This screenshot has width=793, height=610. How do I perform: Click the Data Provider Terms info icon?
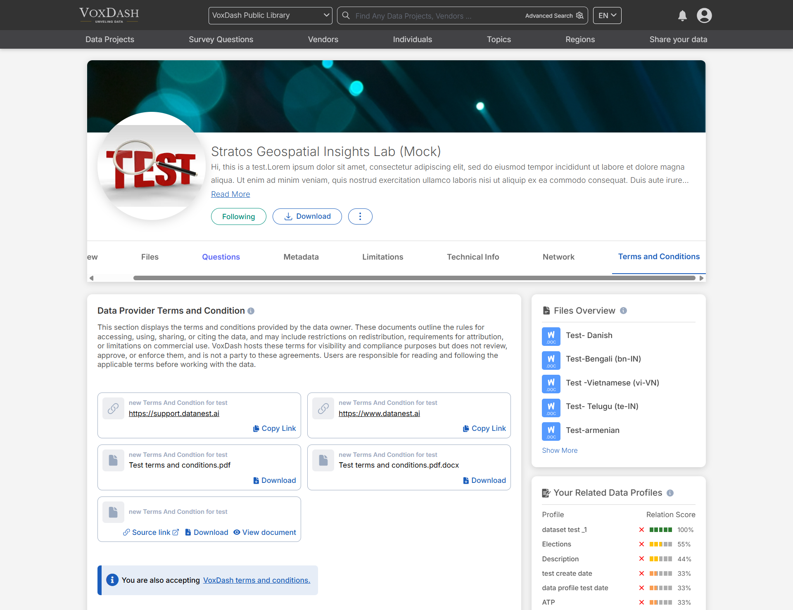point(251,311)
